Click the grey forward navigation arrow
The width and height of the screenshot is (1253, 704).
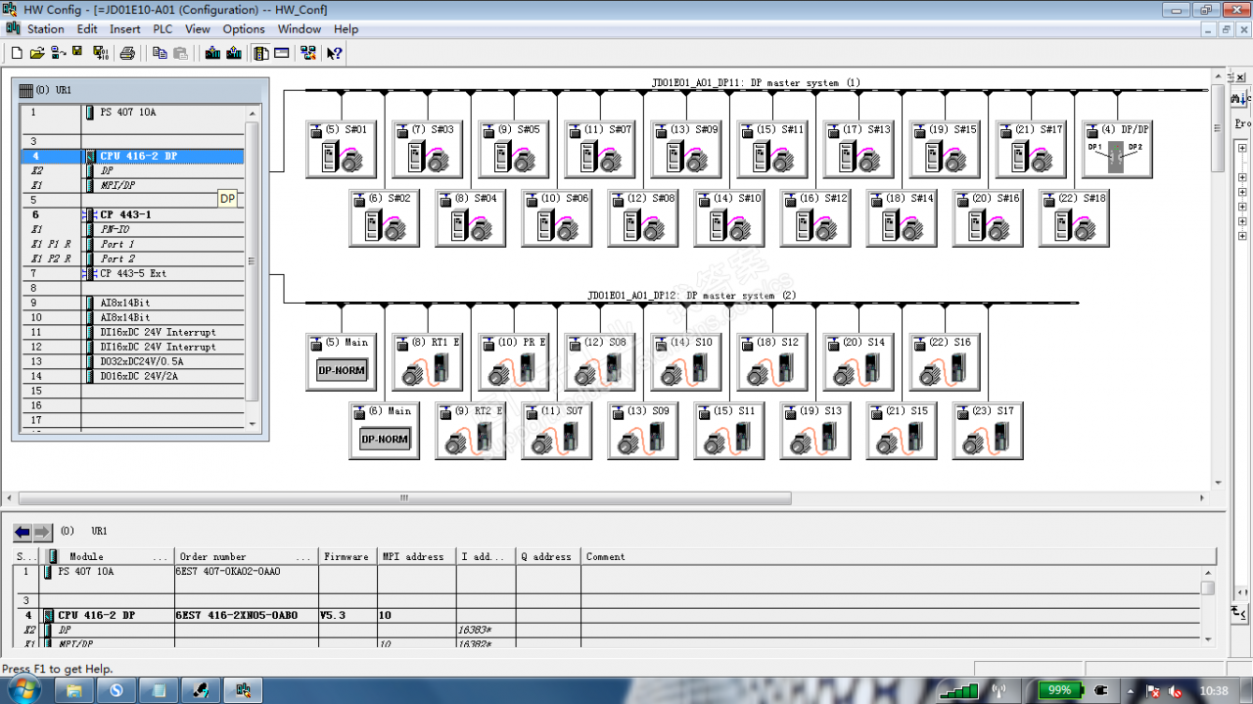43,532
